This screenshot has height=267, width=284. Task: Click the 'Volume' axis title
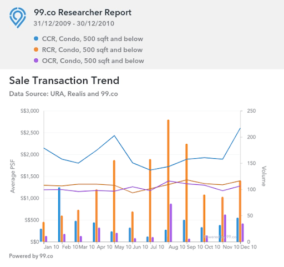[x=263, y=176]
